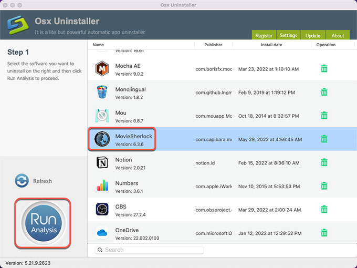The image size is (357, 268).
Task: Click the trash icon for Numbers
Action: coord(324,186)
